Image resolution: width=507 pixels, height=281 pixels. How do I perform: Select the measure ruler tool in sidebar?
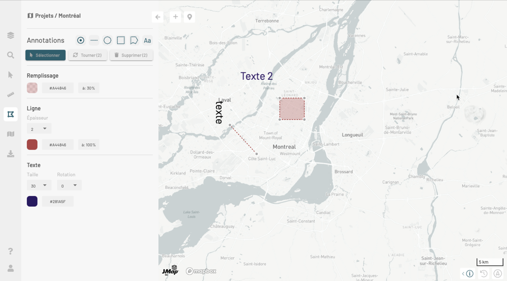[11, 94]
